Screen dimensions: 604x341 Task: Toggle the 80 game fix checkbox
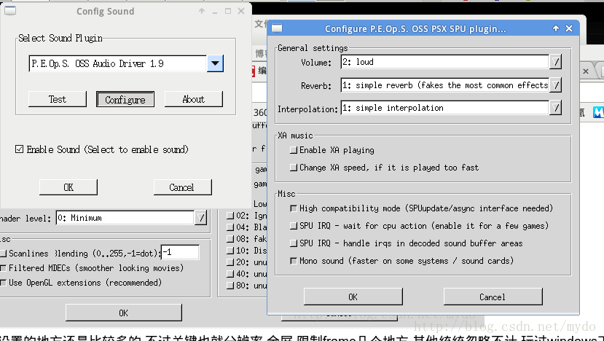pos(230,286)
